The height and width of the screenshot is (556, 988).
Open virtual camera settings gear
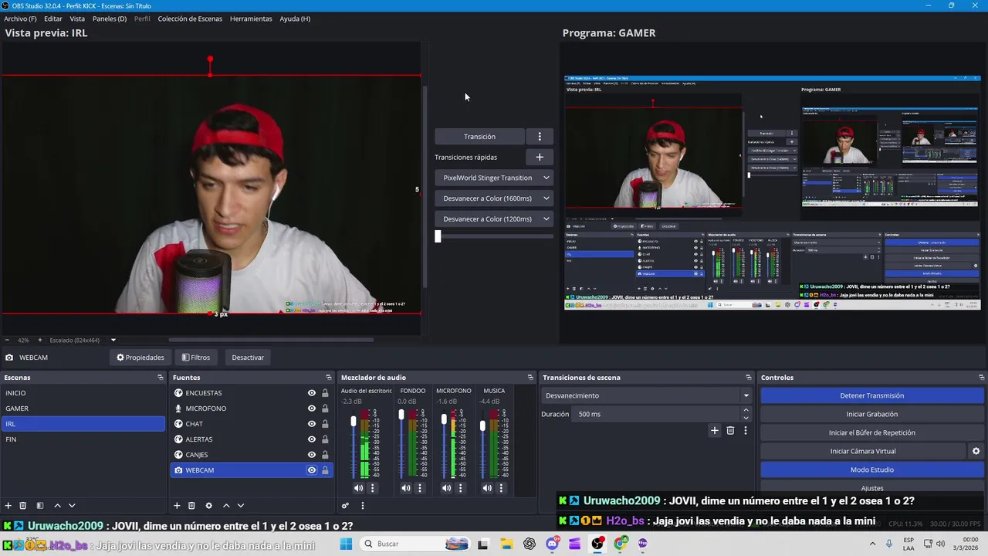click(x=976, y=451)
